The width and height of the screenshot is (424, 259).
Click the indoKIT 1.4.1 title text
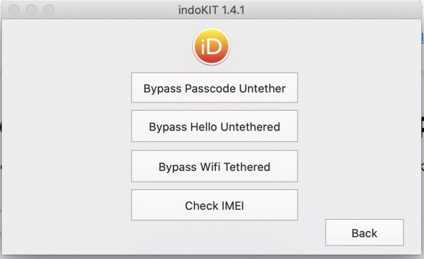click(x=211, y=10)
